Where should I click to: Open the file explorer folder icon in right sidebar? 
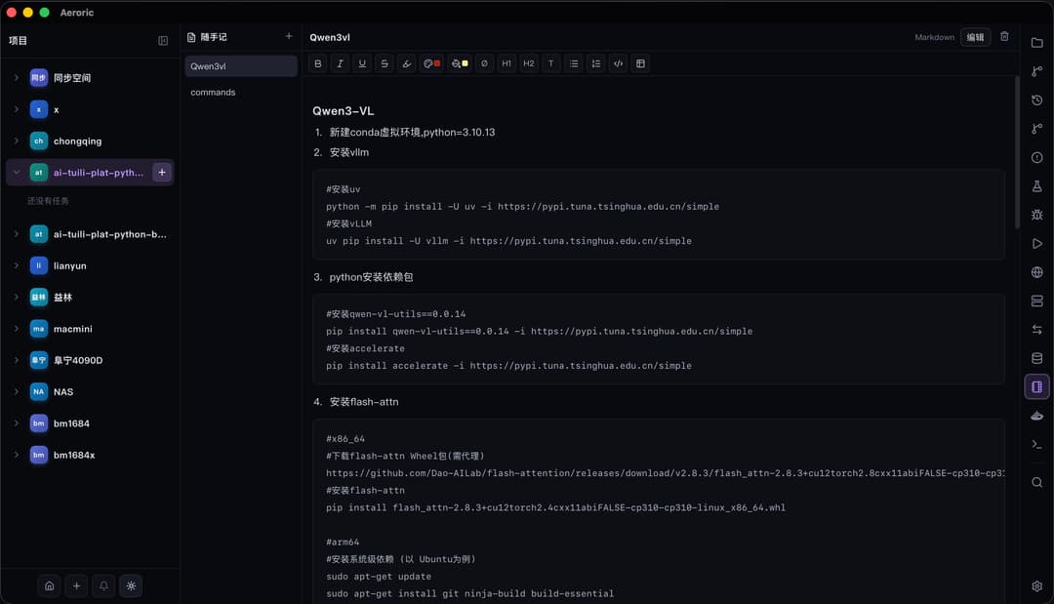1037,42
